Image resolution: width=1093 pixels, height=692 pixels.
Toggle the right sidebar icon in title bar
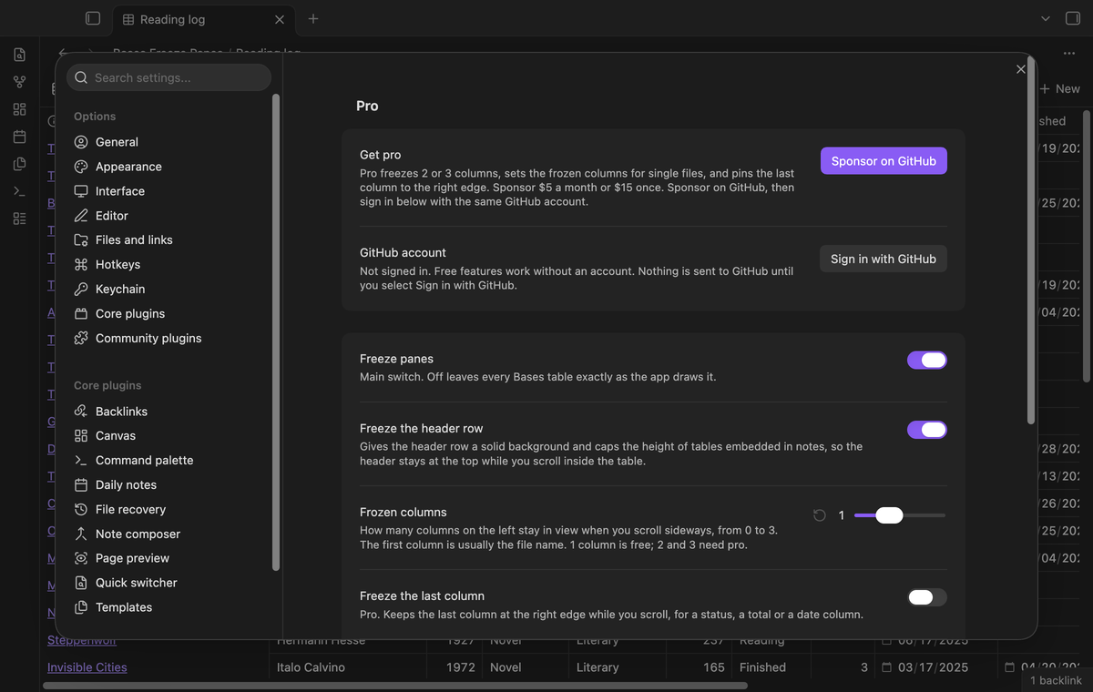1072,18
